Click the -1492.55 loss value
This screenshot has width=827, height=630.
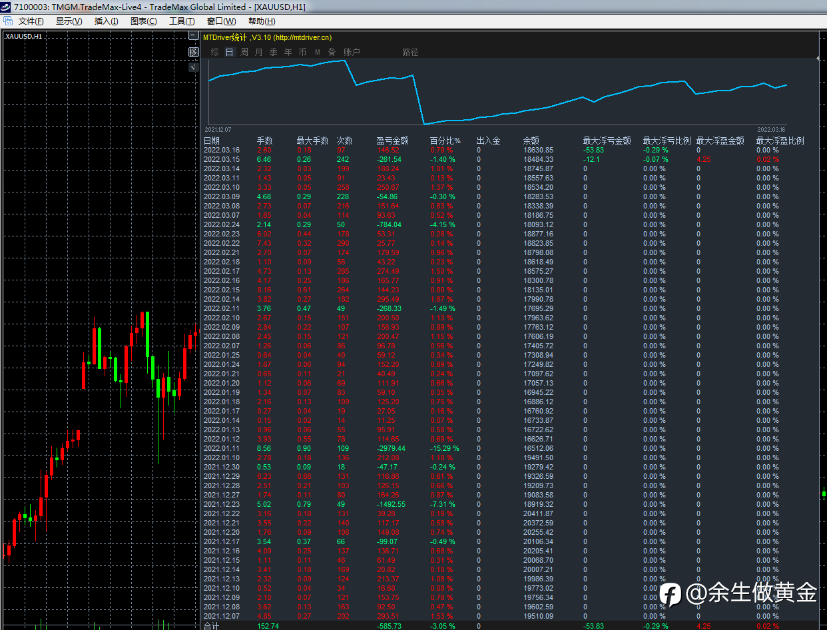(391, 504)
